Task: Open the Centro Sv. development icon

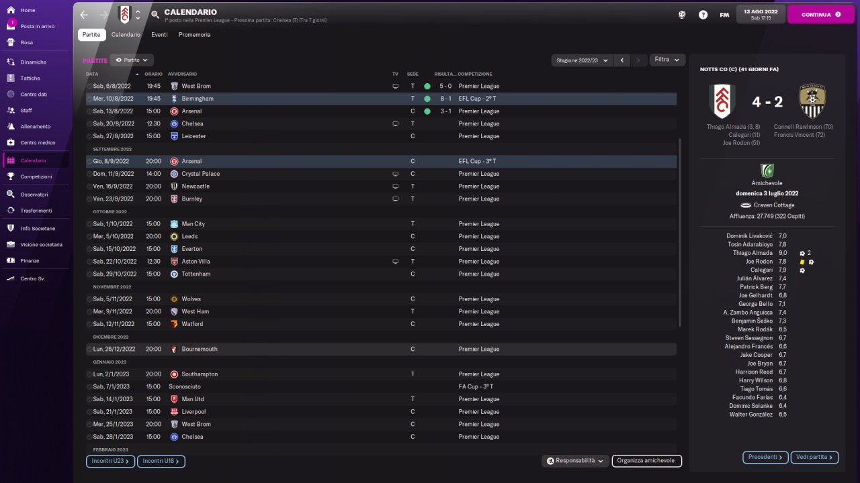Action: pyautogui.click(x=11, y=278)
